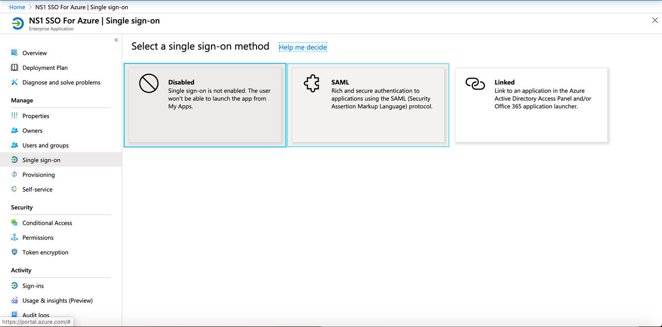The height and width of the screenshot is (327, 662).
Task: Click the NS1 SSO application logo icon
Action: pos(18,24)
